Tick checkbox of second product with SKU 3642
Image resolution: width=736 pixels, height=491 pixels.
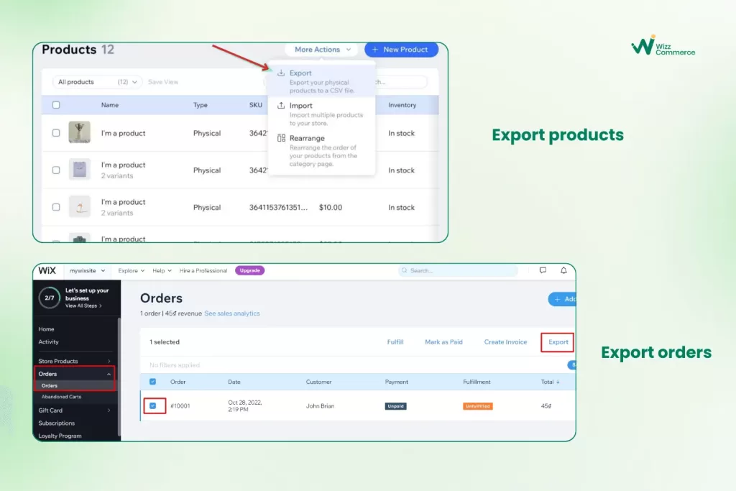56,170
